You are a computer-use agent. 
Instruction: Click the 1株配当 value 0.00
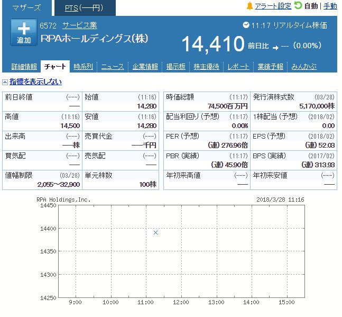point(328,126)
